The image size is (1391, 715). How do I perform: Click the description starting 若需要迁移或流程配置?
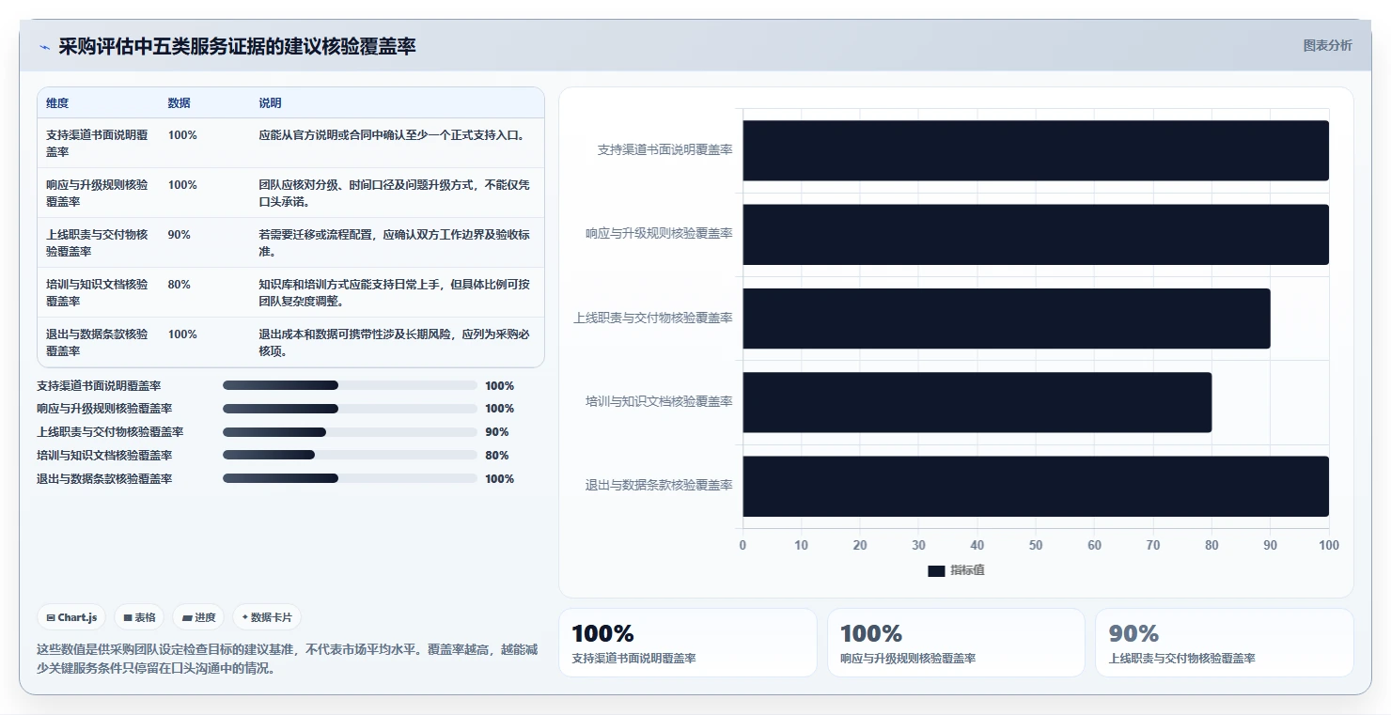pos(395,242)
